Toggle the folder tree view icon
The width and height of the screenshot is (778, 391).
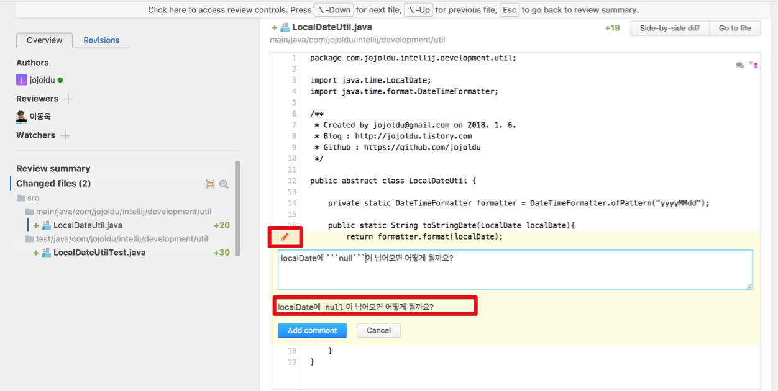point(210,184)
